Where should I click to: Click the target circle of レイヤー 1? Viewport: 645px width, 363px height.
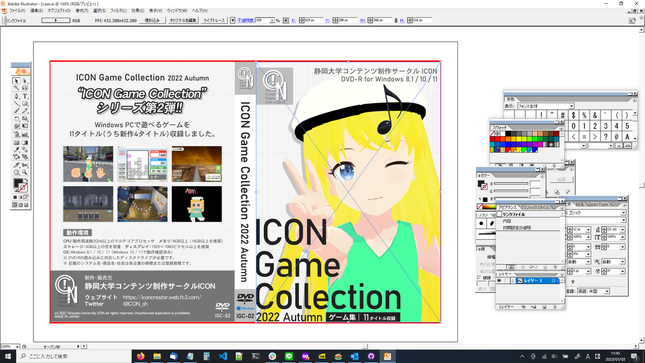[553, 281]
